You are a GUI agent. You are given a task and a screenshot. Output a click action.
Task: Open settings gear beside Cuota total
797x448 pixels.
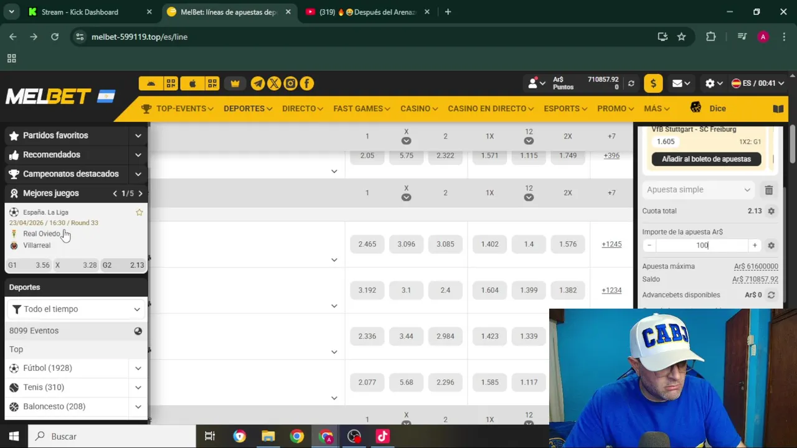coord(771,211)
